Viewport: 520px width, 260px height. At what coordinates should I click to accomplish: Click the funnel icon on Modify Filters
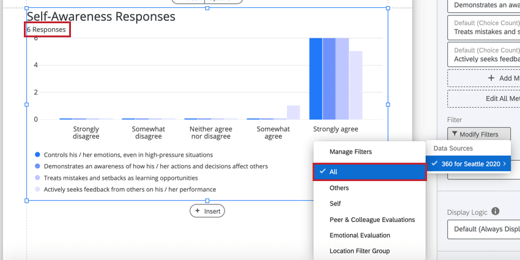(454, 135)
